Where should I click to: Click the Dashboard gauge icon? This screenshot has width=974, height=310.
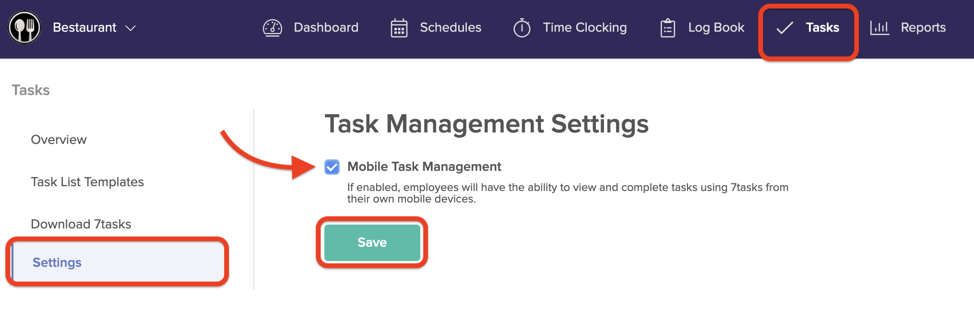[272, 28]
